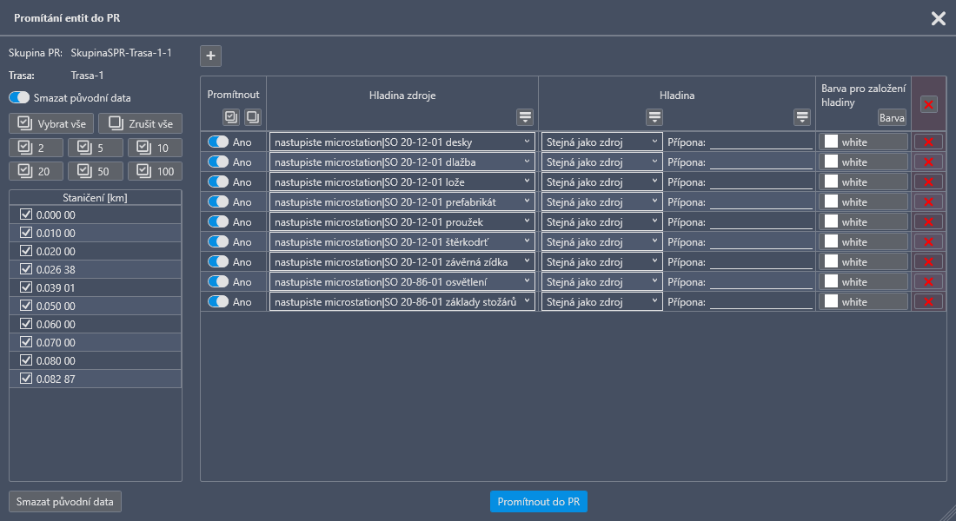The image size is (956, 521).
Task: Click fill-down icon in Hladina zdroje header
Action: [x=525, y=117]
